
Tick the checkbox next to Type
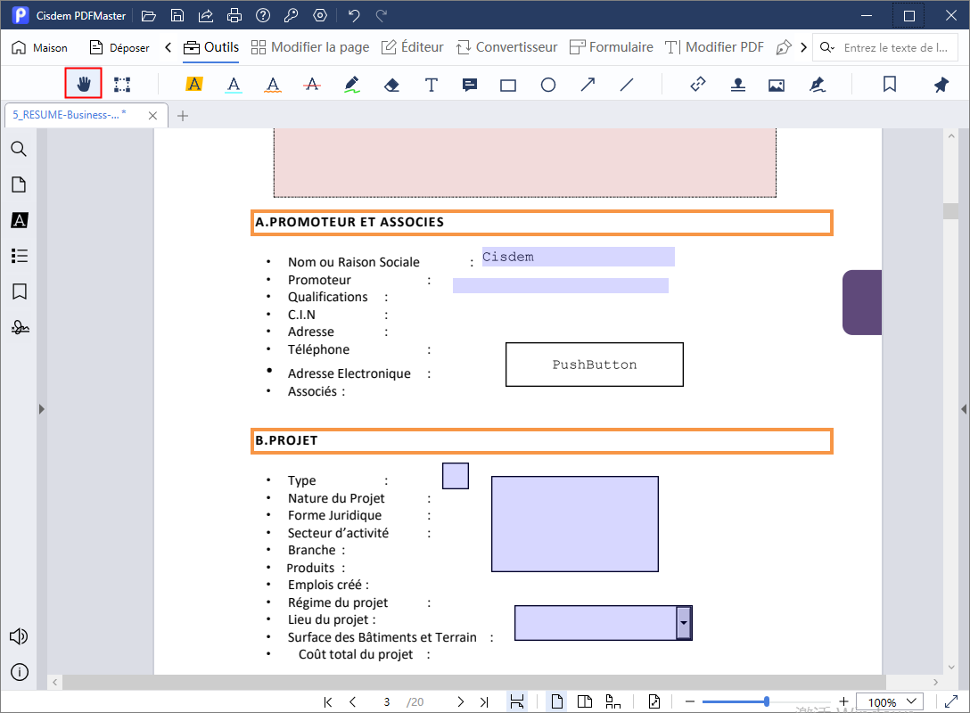point(456,476)
